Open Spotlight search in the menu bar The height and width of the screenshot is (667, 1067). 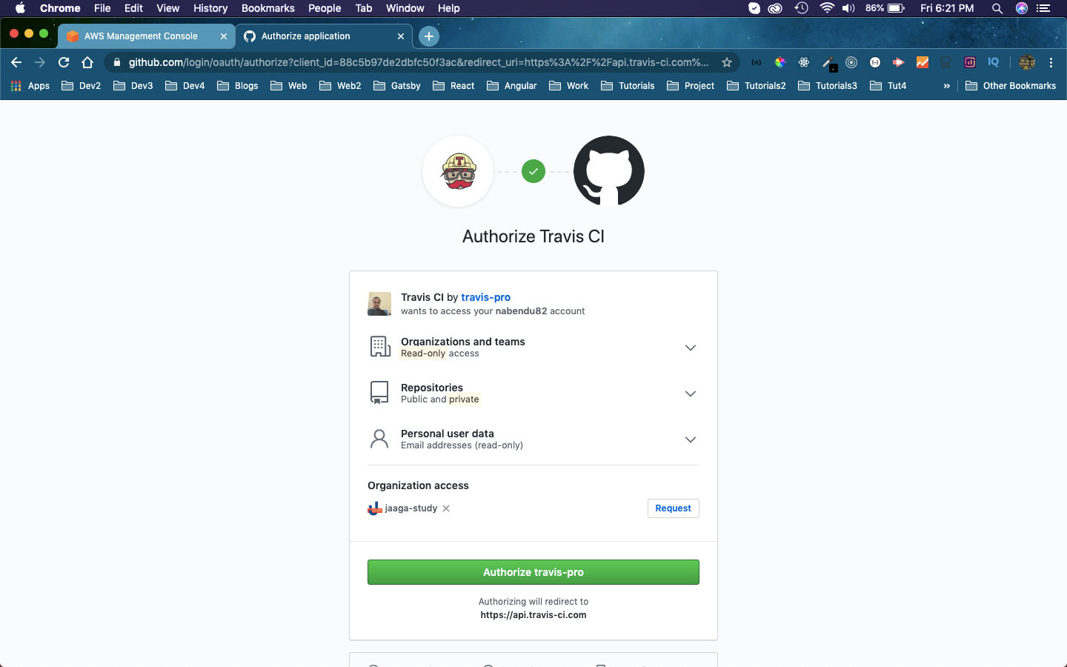tap(997, 8)
